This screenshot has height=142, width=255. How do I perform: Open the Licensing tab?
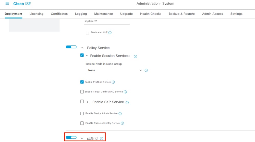[x=37, y=14]
